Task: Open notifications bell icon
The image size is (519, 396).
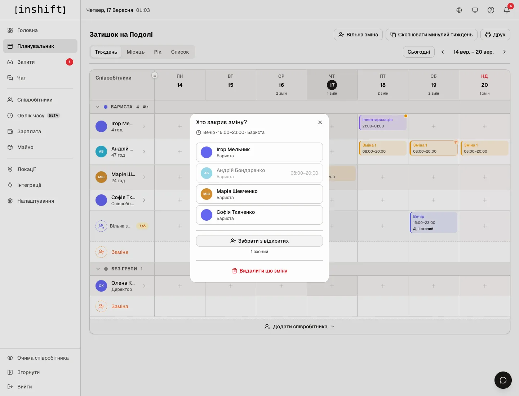Action: pos(507,10)
